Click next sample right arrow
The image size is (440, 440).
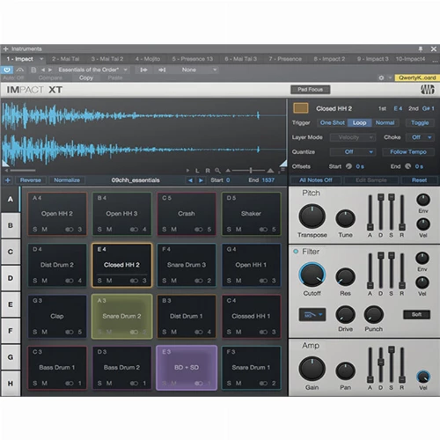(201, 180)
